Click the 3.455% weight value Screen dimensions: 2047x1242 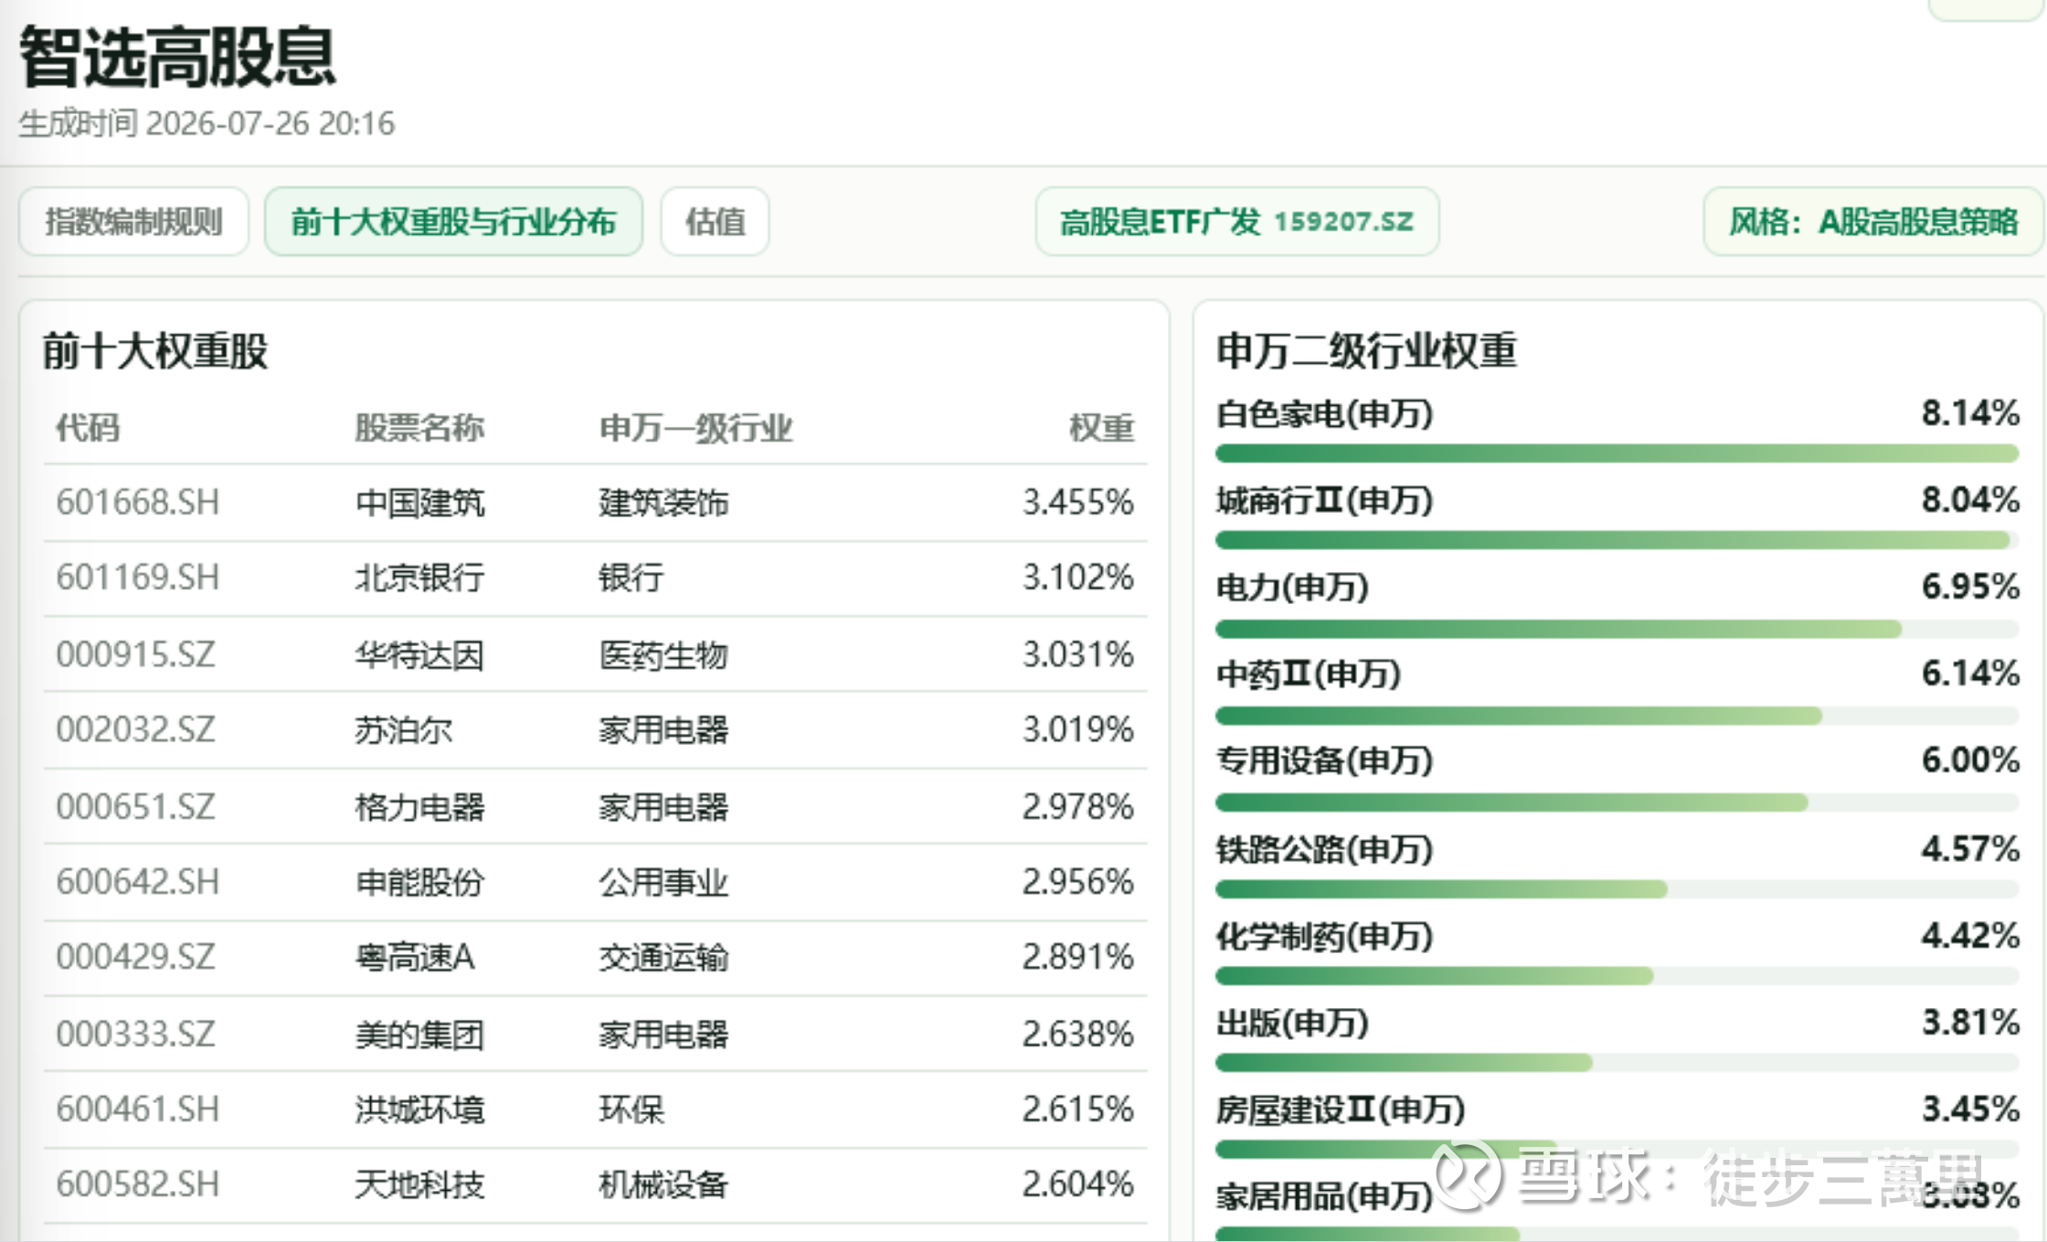click(x=1077, y=502)
